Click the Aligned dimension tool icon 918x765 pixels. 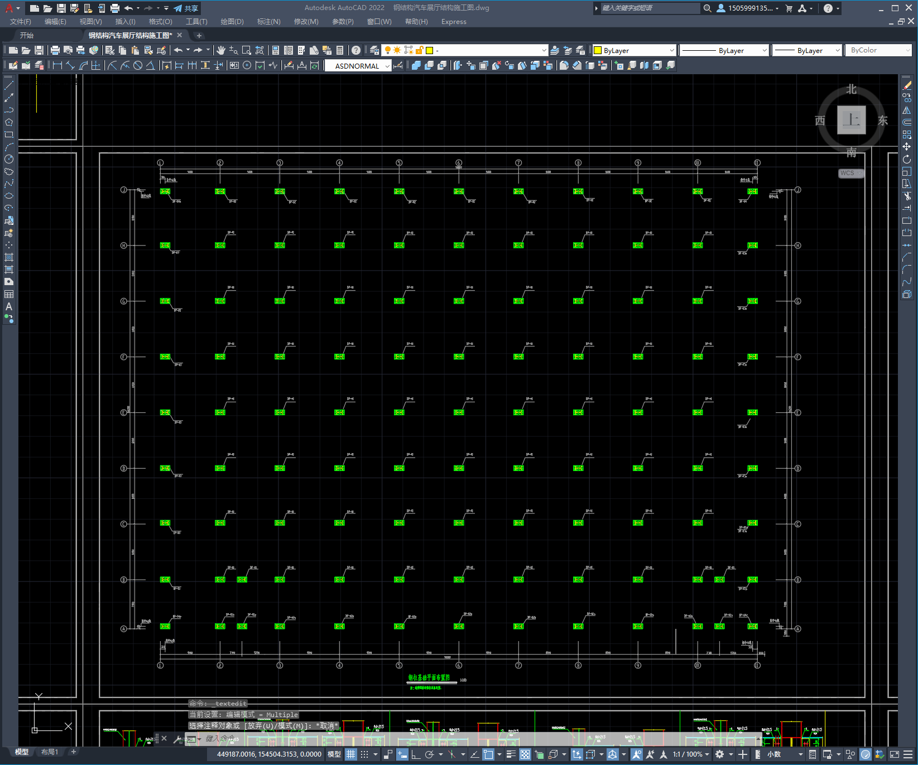(70, 65)
